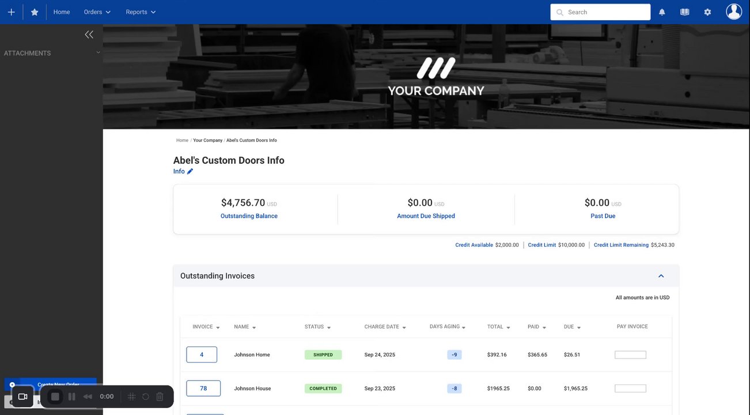The image size is (750, 415).
Task: Click Credit Available label
Action: [x=474, y=245]
